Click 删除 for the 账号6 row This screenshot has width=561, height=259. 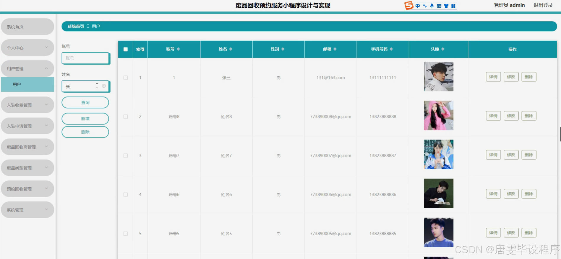pyautogui.click(x=529, y=194)
